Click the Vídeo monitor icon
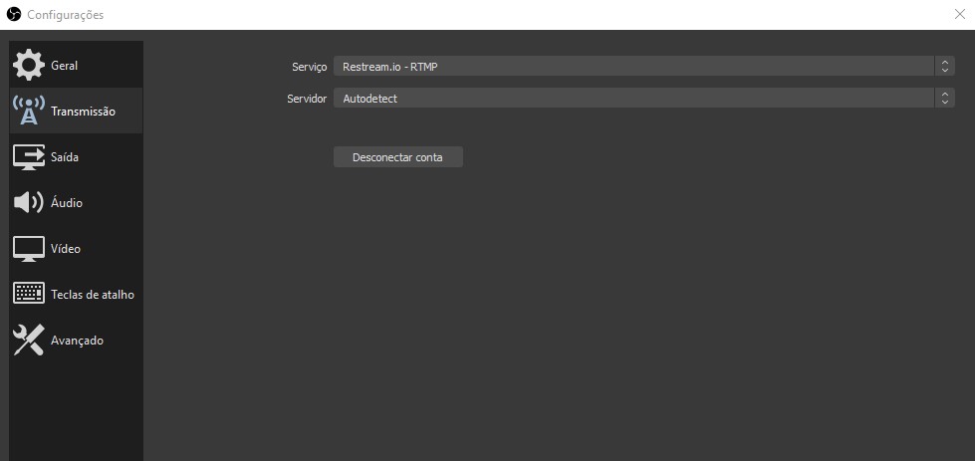The height and width of the screenshot is (461, 975). click(29, 249)
